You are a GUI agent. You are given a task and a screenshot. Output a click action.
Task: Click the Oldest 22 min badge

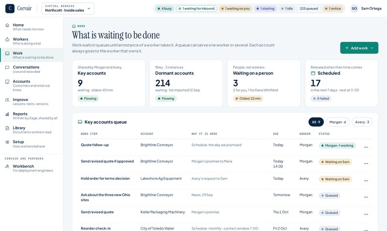pyautogui.click(x=248, y=99)
